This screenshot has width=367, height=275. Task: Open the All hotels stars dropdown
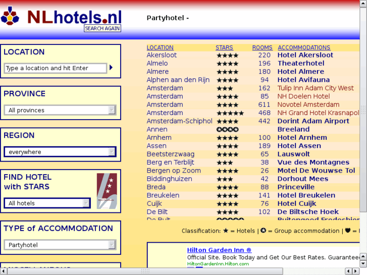coord(47,203)
